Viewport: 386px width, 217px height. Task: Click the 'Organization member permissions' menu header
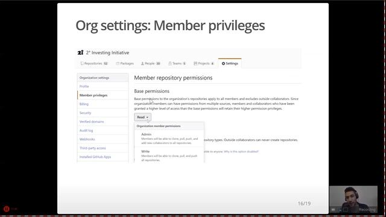point(159,126)
